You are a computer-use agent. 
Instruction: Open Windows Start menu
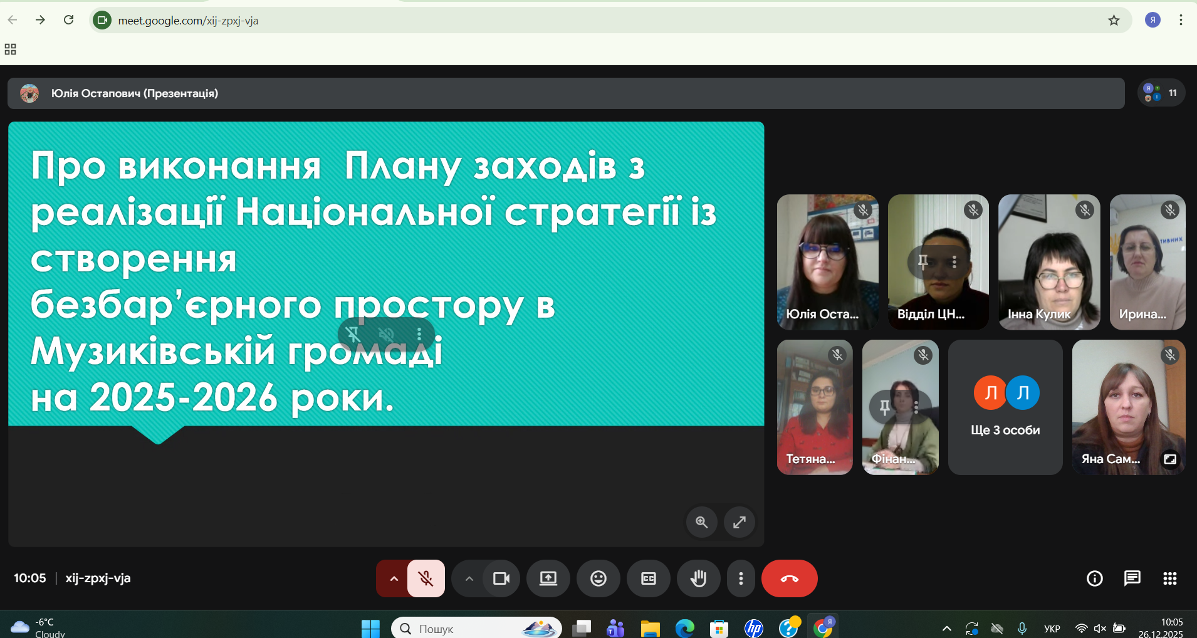point(370,628)
